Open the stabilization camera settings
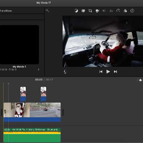This screenshot has height=143, width=143. (97, 11)
